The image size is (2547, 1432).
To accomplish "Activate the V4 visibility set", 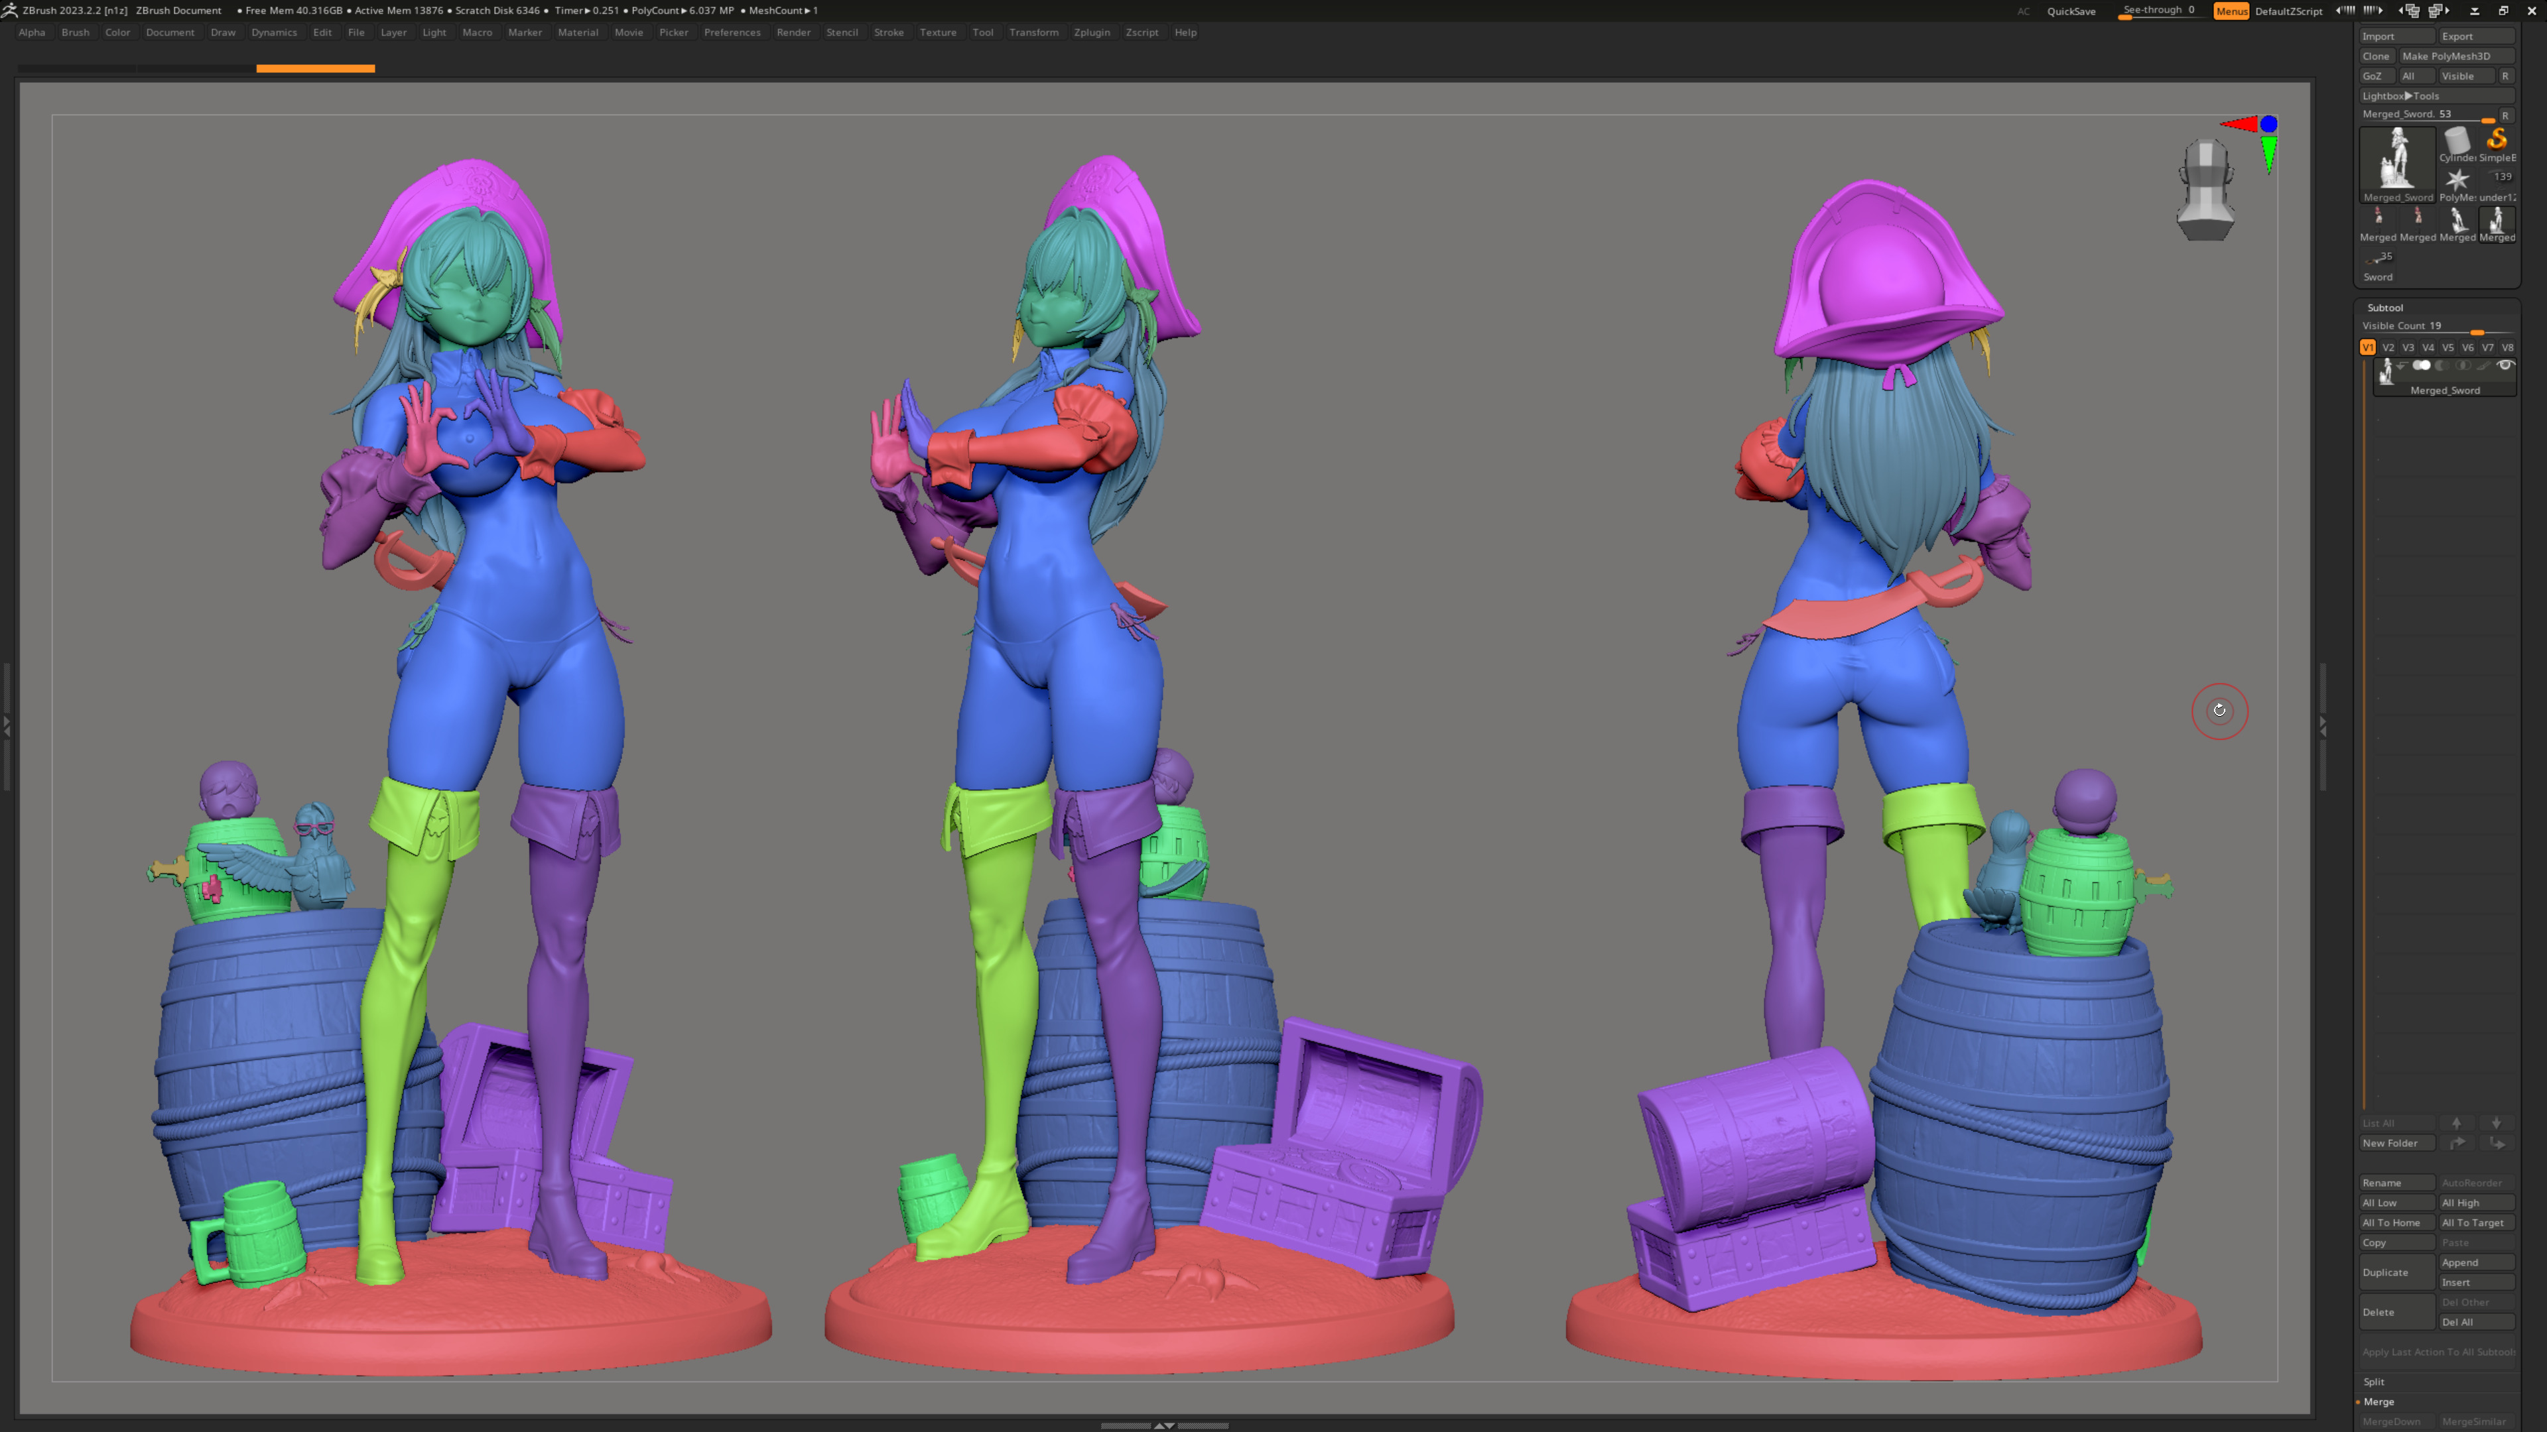I will (2428, 348).
